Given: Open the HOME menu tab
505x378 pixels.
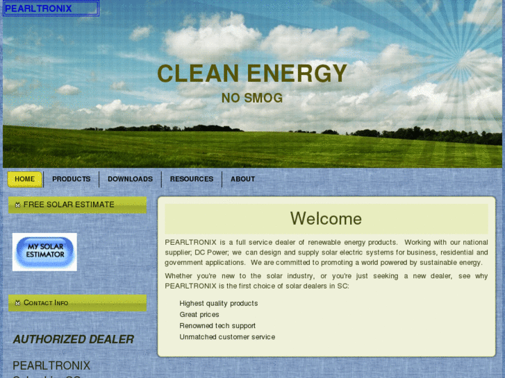Looking at the screenshot, I should 25,179.
